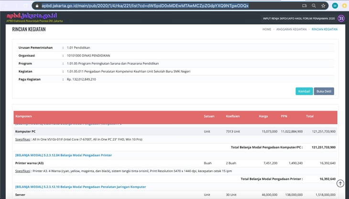Screen dimensions: 349x199
Task: Click the apbd.jakarta.go.id site logo
Action: pos(34,17)
